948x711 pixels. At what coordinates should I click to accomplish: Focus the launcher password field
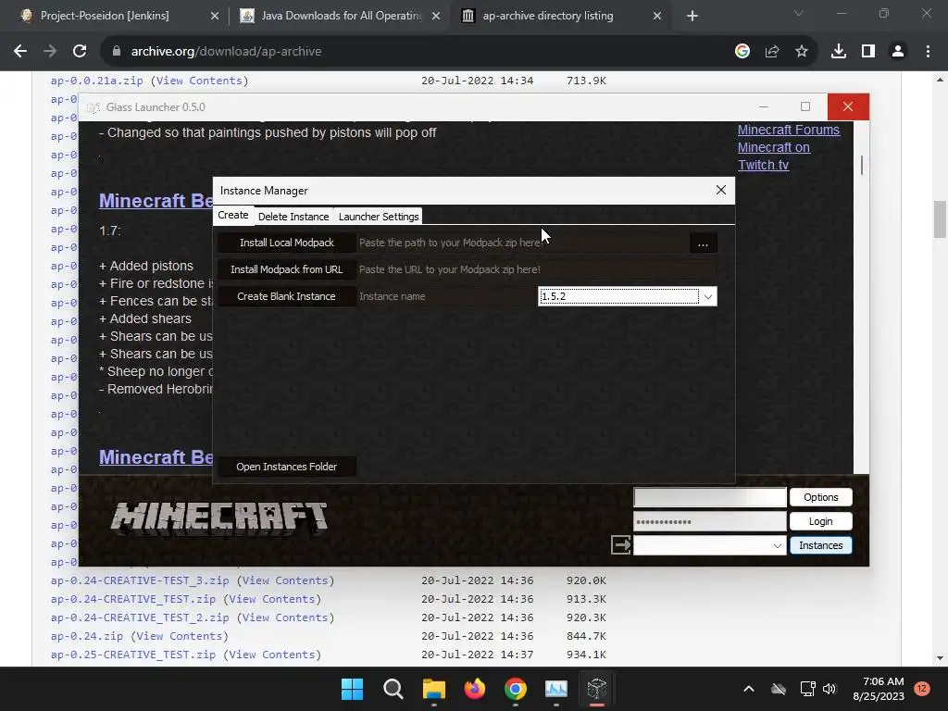click(710, 521)
